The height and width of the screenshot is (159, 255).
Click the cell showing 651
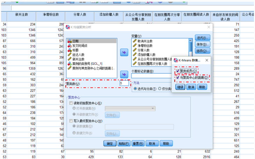pos(226,140)
